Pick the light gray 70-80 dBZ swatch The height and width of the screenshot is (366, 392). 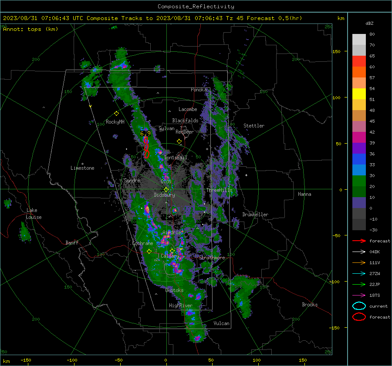(x=359, y=40)
